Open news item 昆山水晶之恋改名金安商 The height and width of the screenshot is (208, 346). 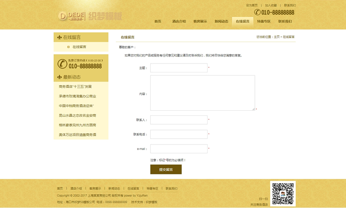point(78,115)
